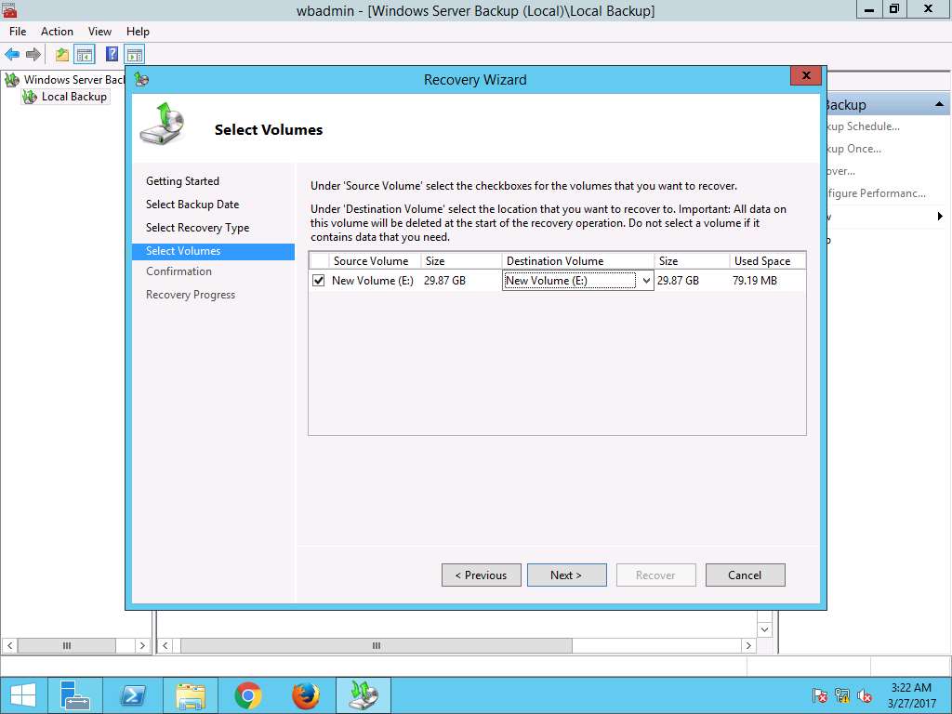Click the Up One Level folder icon
This screenshot has width=952, height=714.
pos(62,55)
